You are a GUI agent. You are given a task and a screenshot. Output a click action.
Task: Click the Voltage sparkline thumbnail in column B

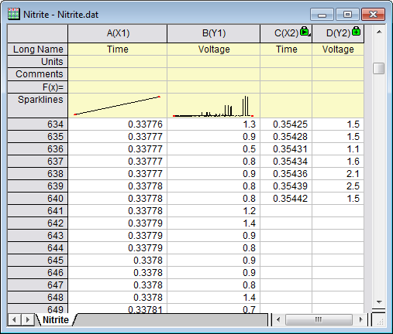coord(214,106)
